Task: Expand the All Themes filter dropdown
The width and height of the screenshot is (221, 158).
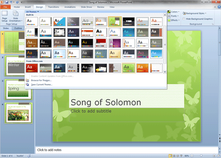Action: [32, 12]
